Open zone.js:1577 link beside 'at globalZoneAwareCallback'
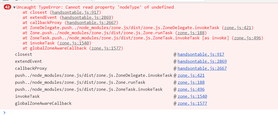The image size is (278, 115). tap(106, 48)
